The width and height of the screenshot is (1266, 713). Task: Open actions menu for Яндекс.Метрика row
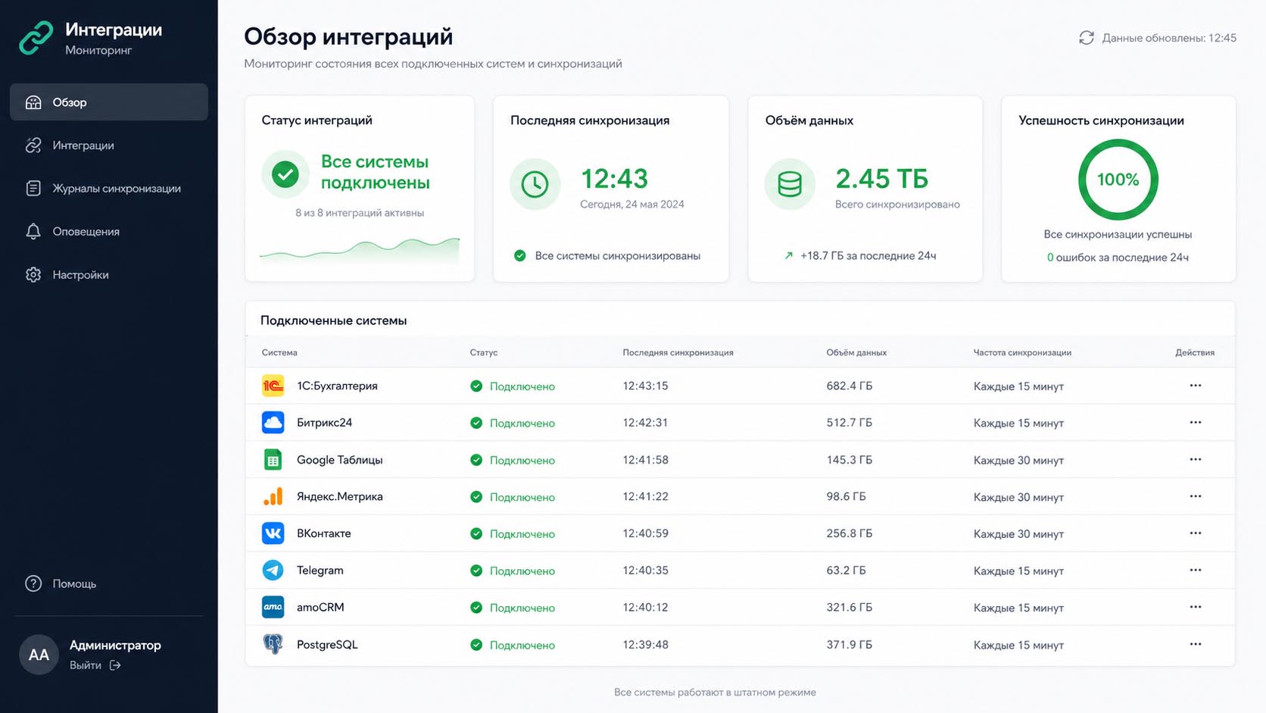[1196, 496]
